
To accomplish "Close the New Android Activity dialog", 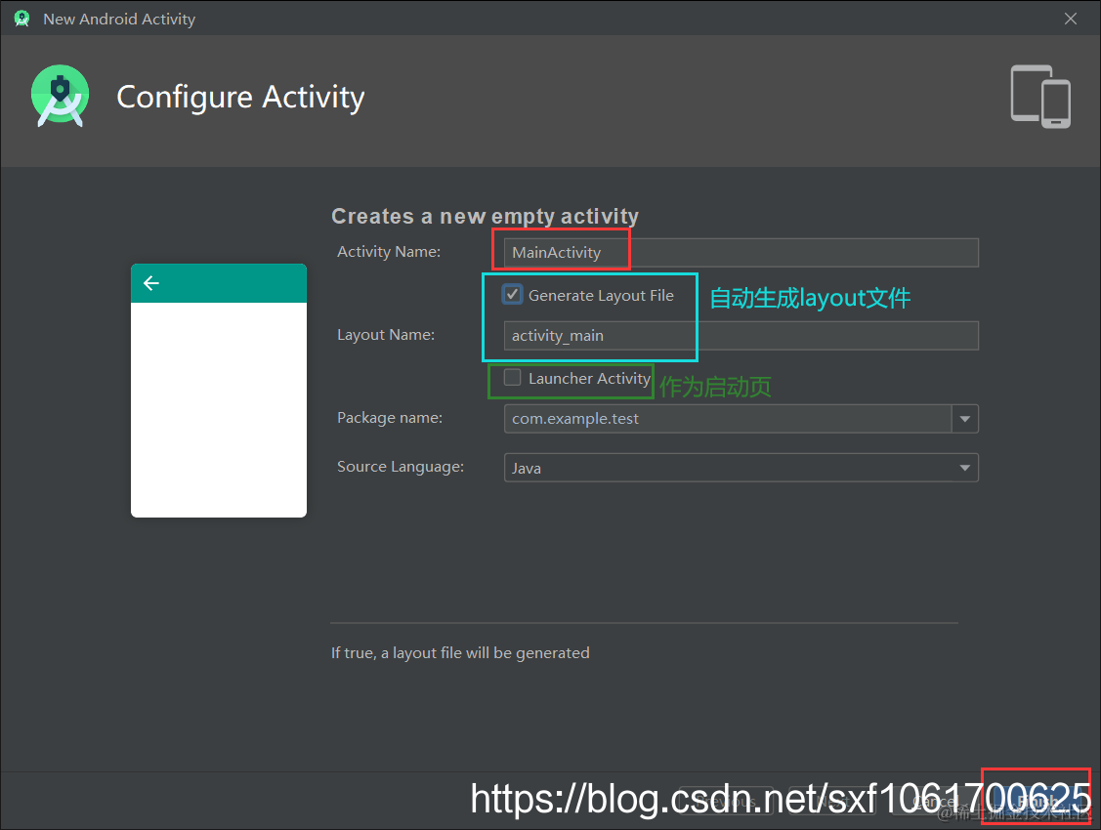I will click(1070, 19).
